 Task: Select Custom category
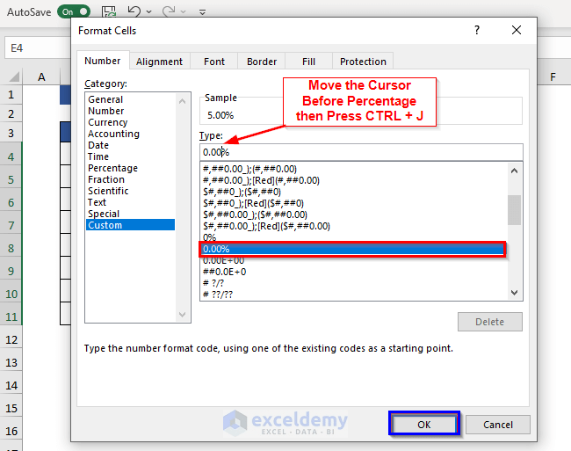(x=130, y=225)
